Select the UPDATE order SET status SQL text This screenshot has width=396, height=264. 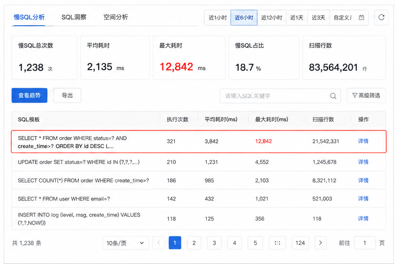[x=78, y=162]
